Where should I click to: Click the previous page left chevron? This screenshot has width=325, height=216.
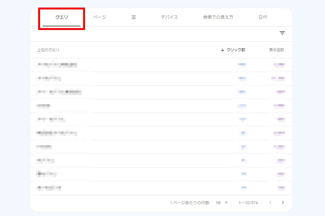pyautogui.click(x=270, y=202)
